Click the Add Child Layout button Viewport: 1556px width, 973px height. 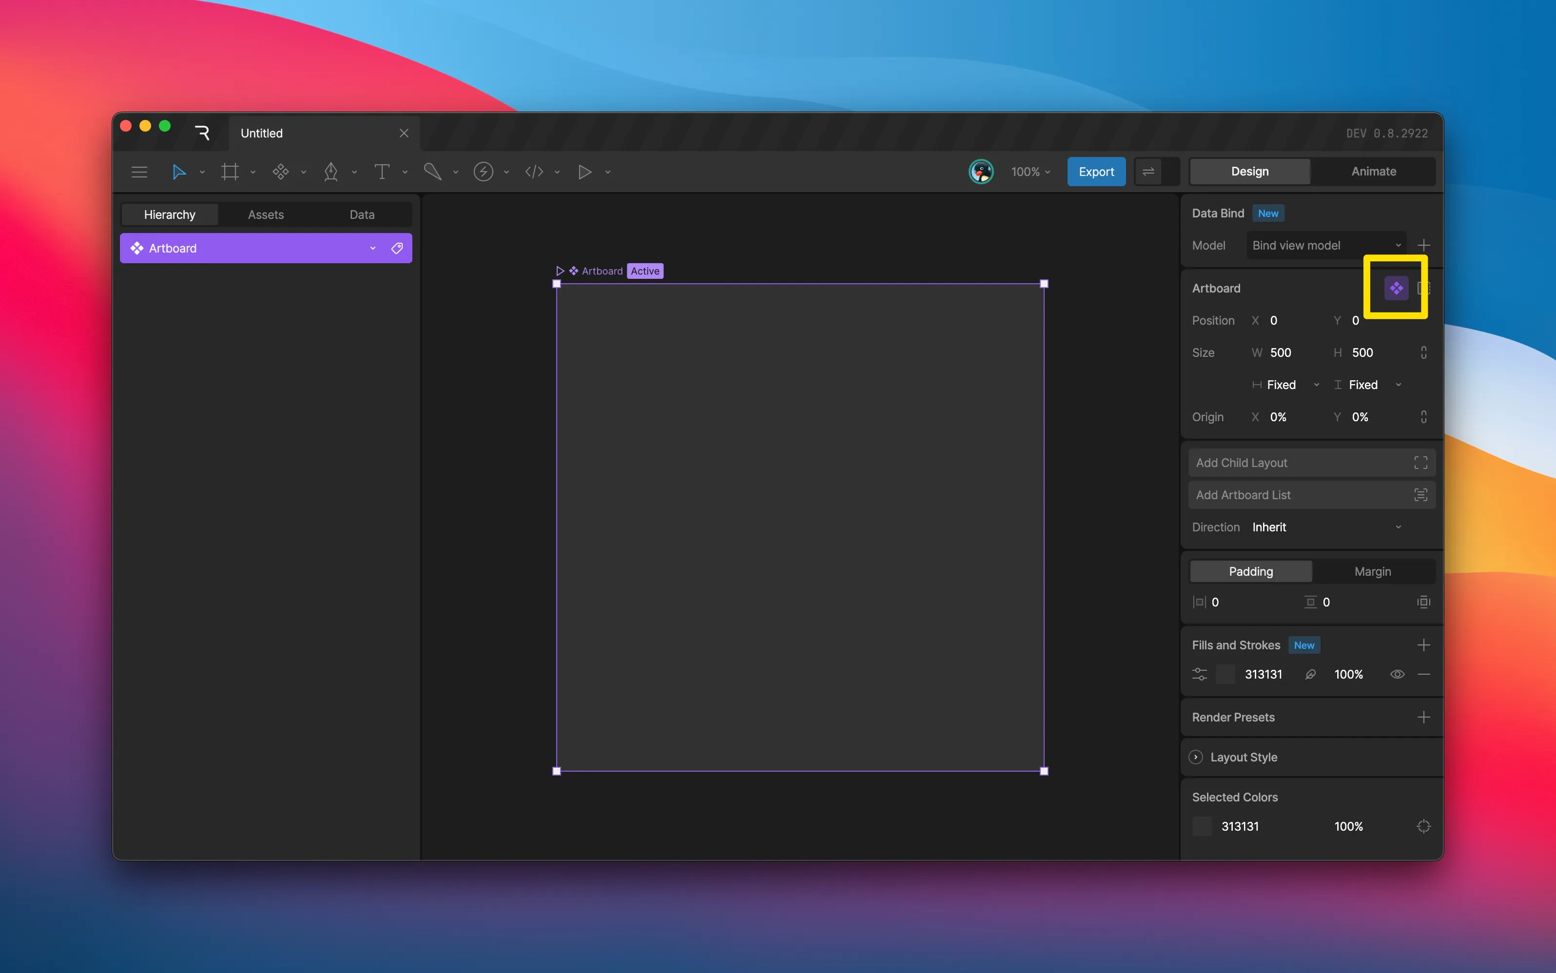pos(1311,463)
